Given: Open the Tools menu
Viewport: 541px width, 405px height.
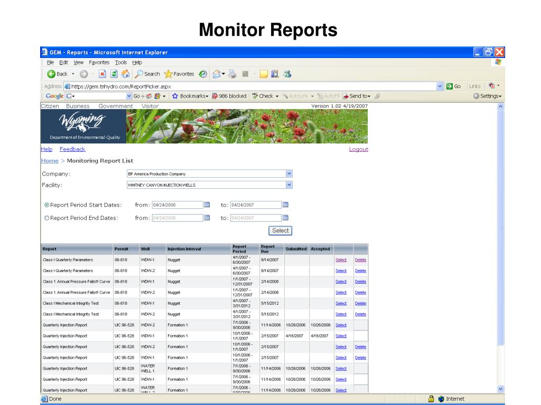Looking at the screenshot, I should click(x=121, y=62).
